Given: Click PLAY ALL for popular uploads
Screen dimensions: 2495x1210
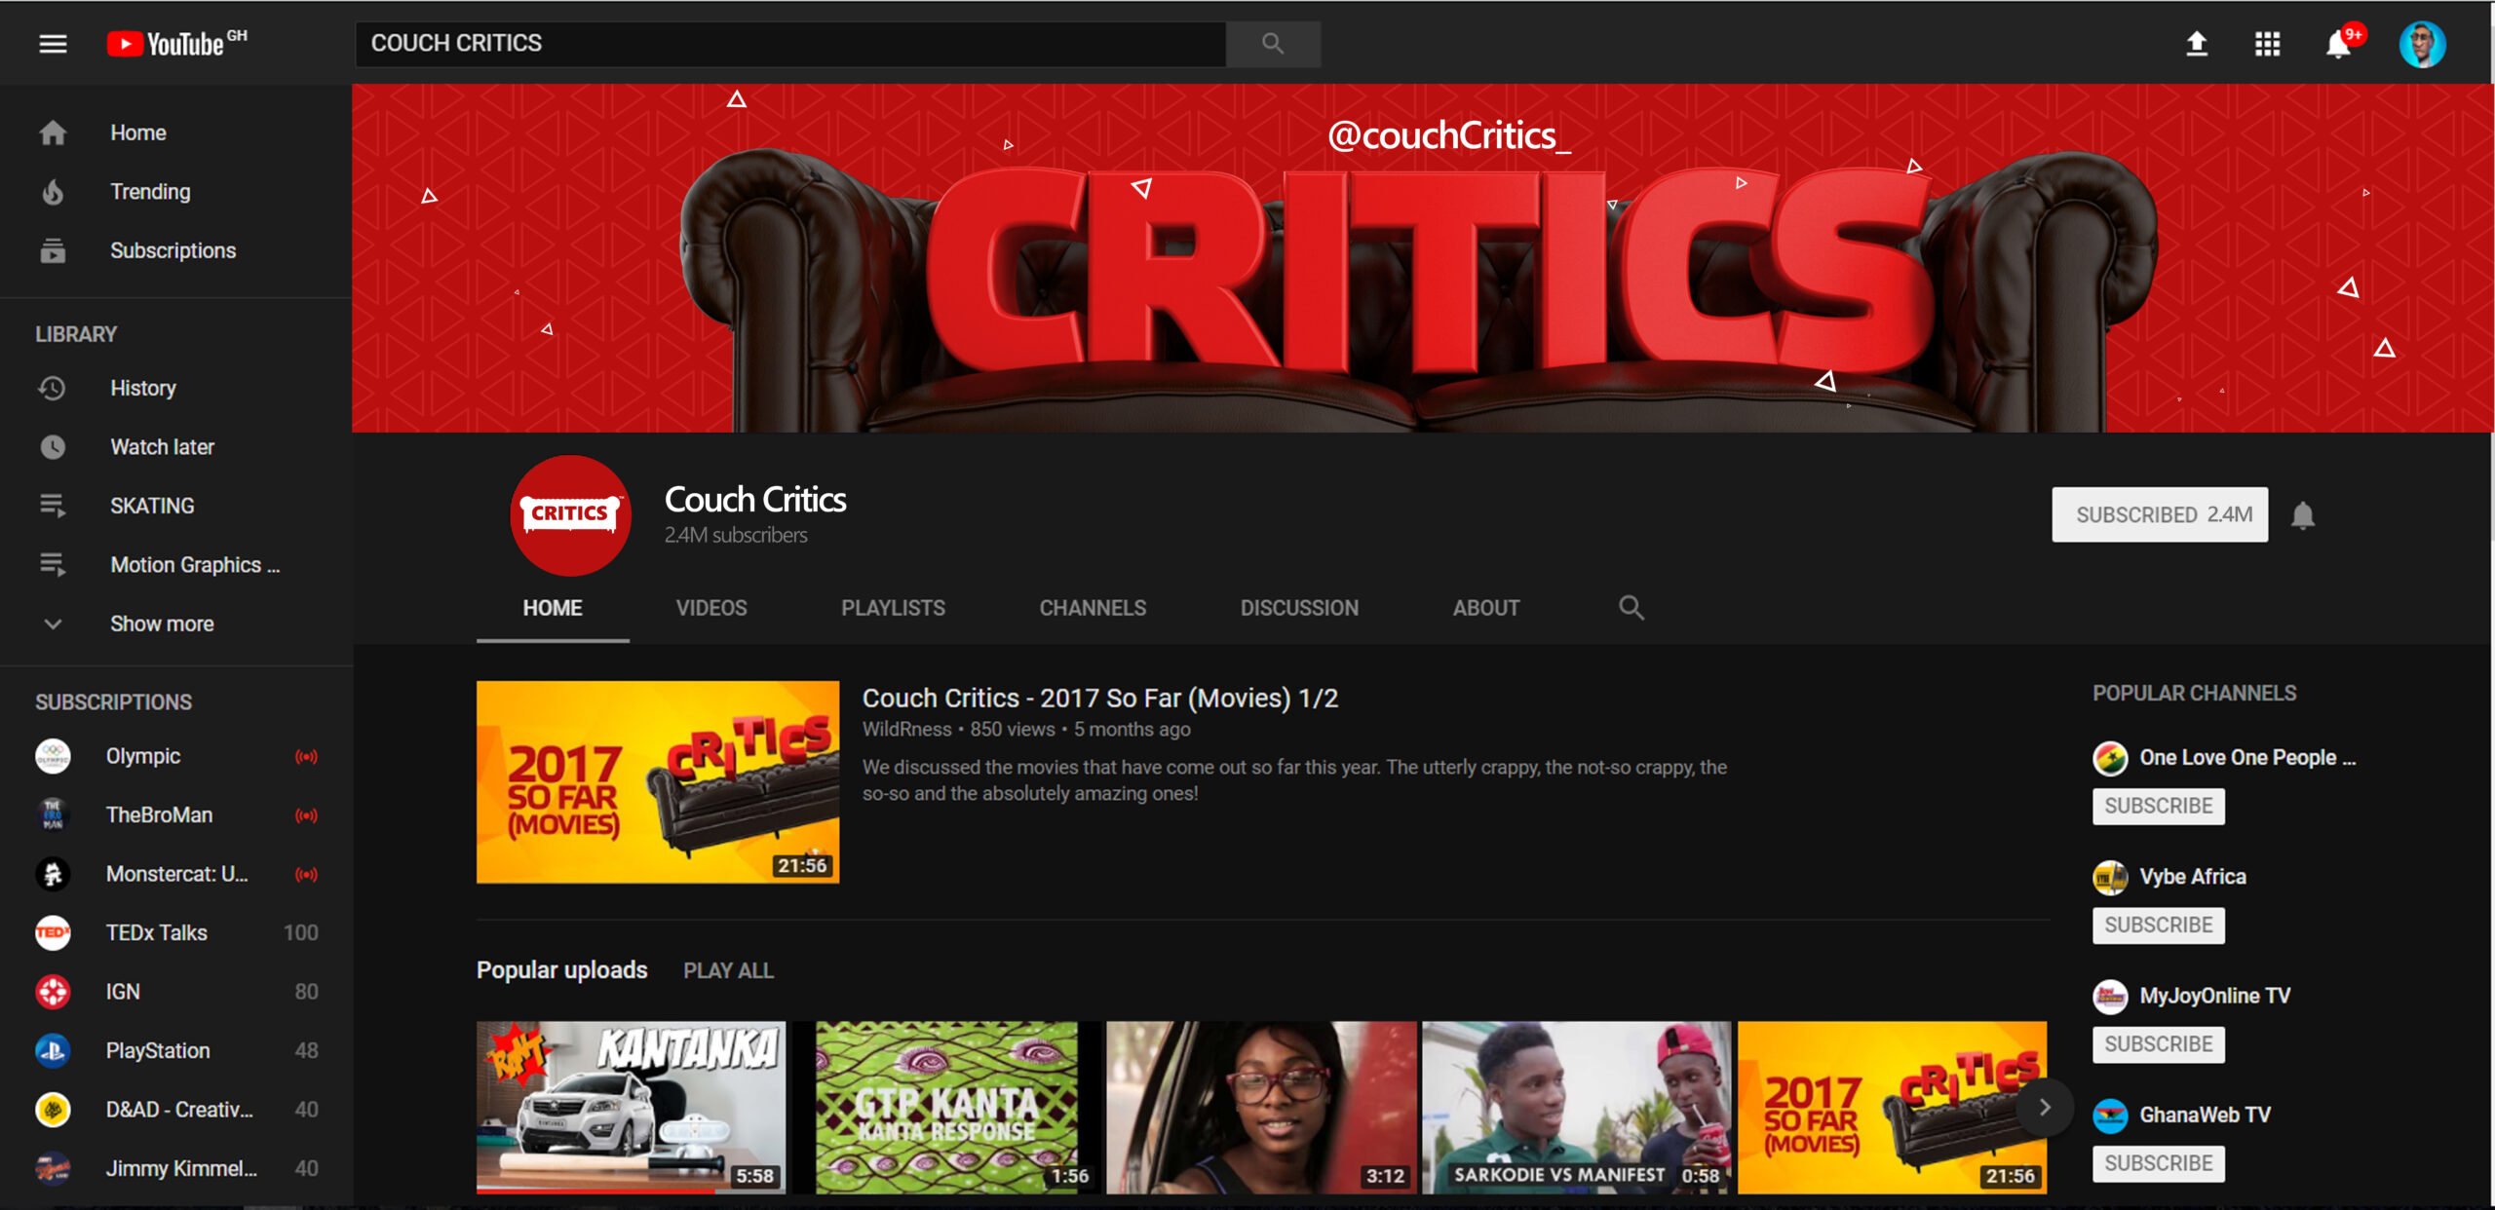Looking at the screenshot, I should tap(728, 970).
